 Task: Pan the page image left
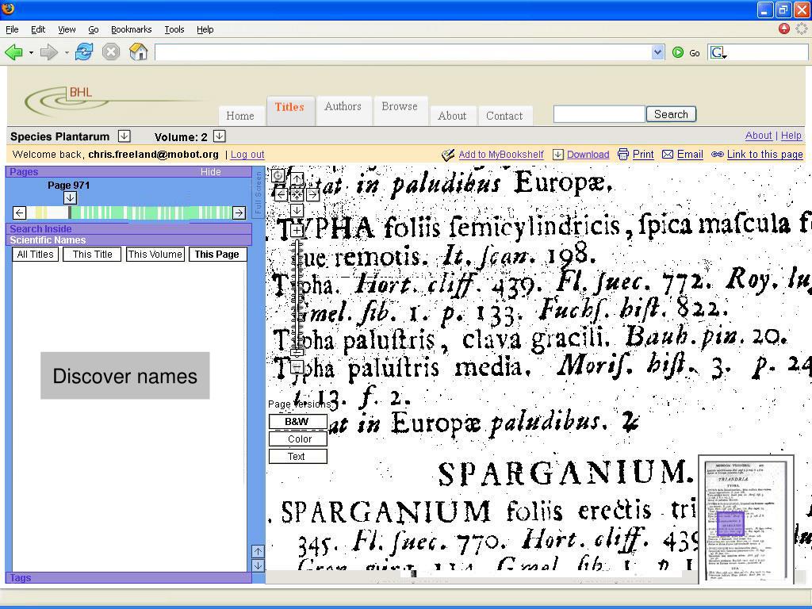tap(281, 195)
